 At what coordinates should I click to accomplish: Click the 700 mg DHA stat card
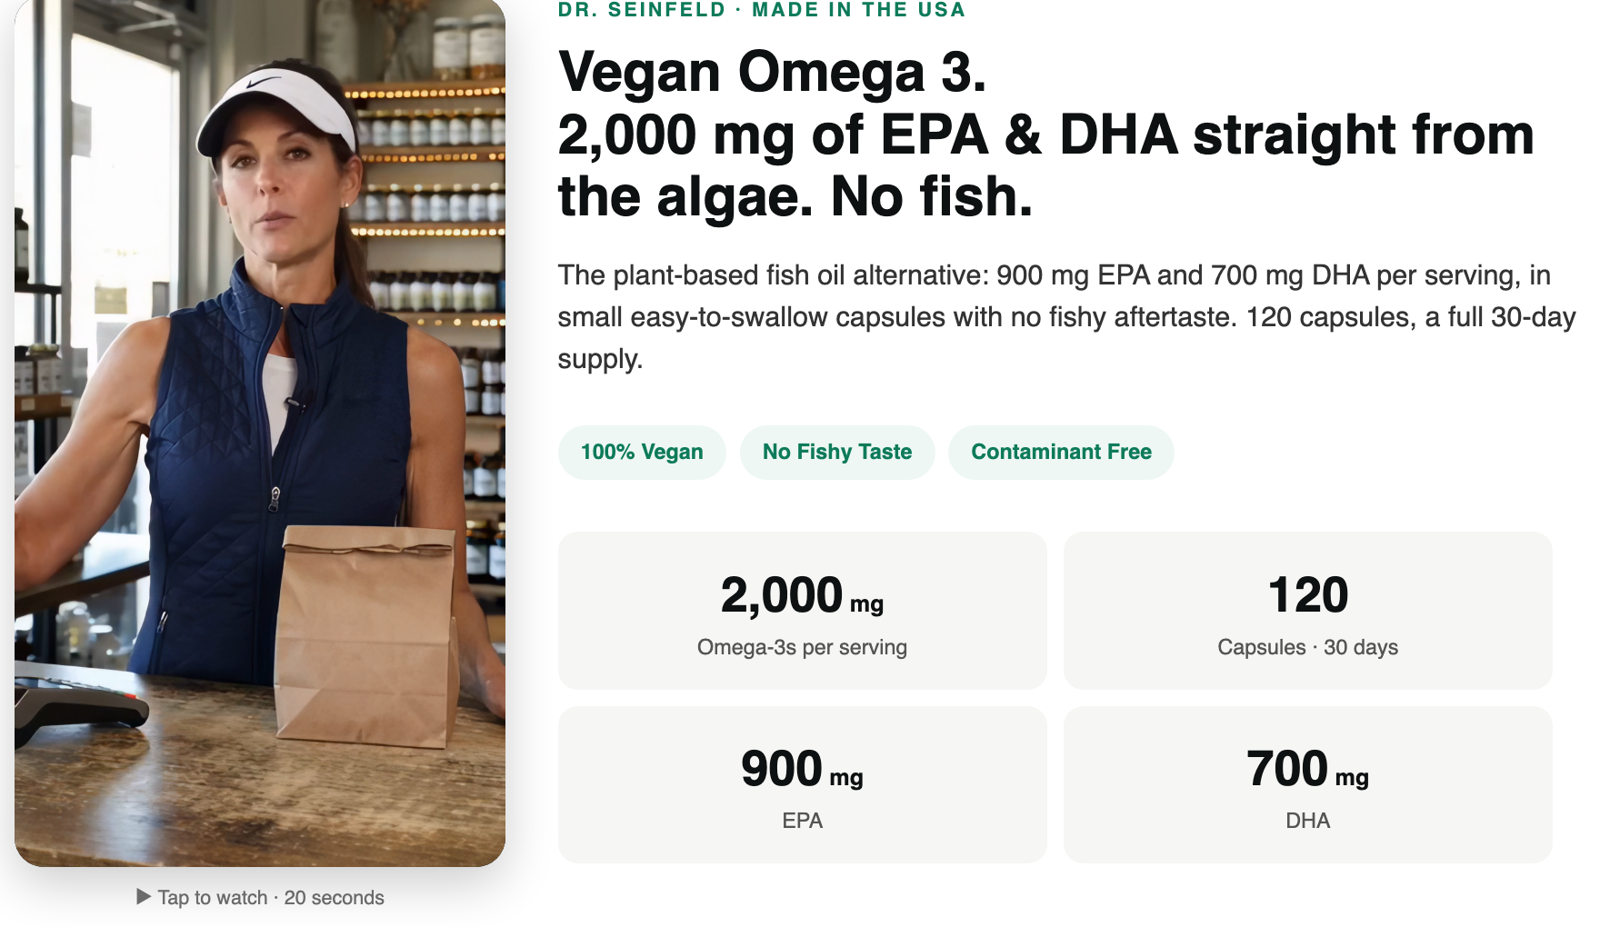1308,784
